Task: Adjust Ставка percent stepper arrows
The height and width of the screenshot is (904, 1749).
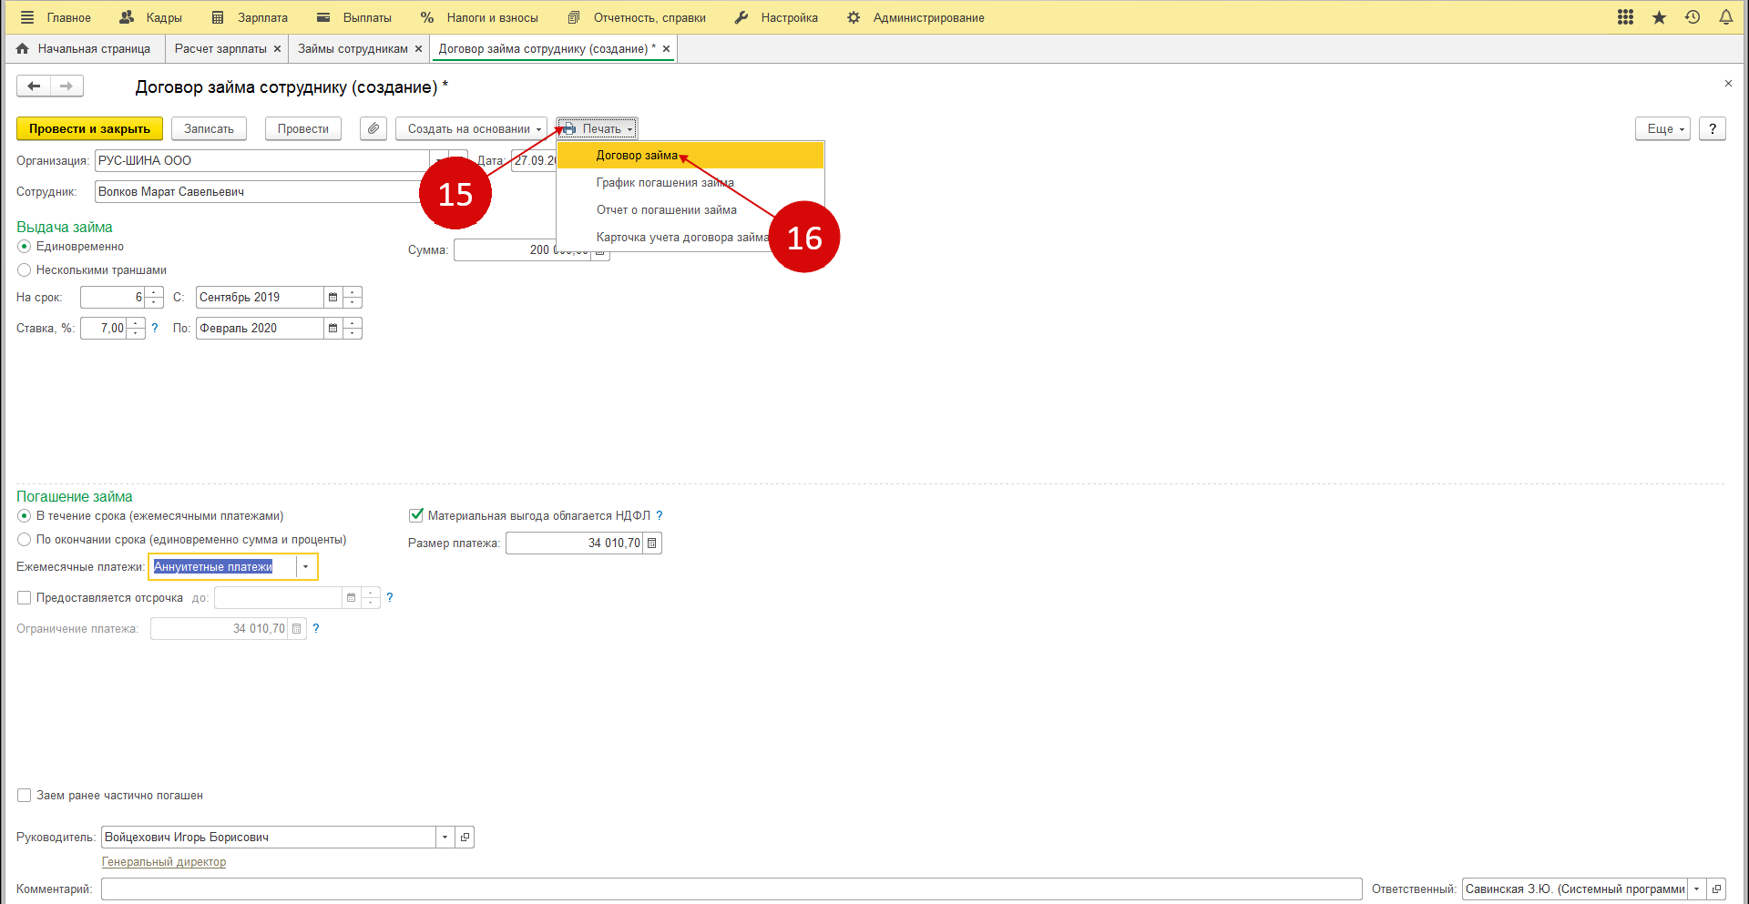Action: [x=136, y=328]
